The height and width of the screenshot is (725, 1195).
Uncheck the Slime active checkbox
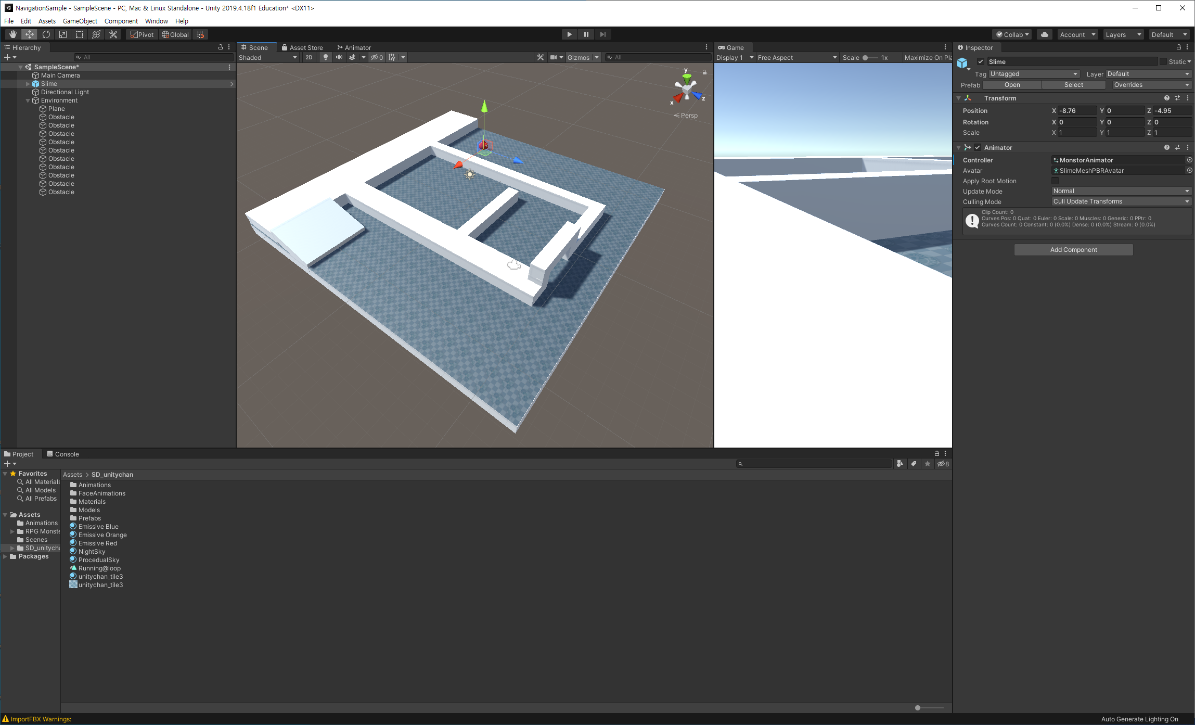981,61
